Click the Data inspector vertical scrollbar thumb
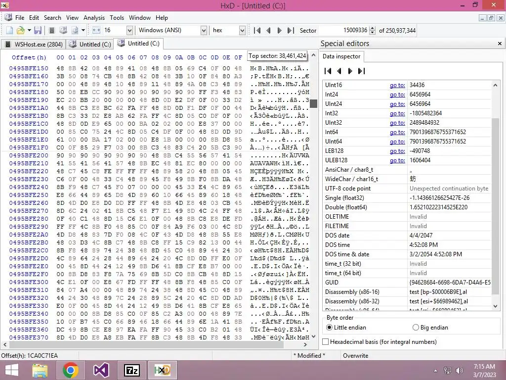Viewport: 506px width, 380px height. [495, 206]
